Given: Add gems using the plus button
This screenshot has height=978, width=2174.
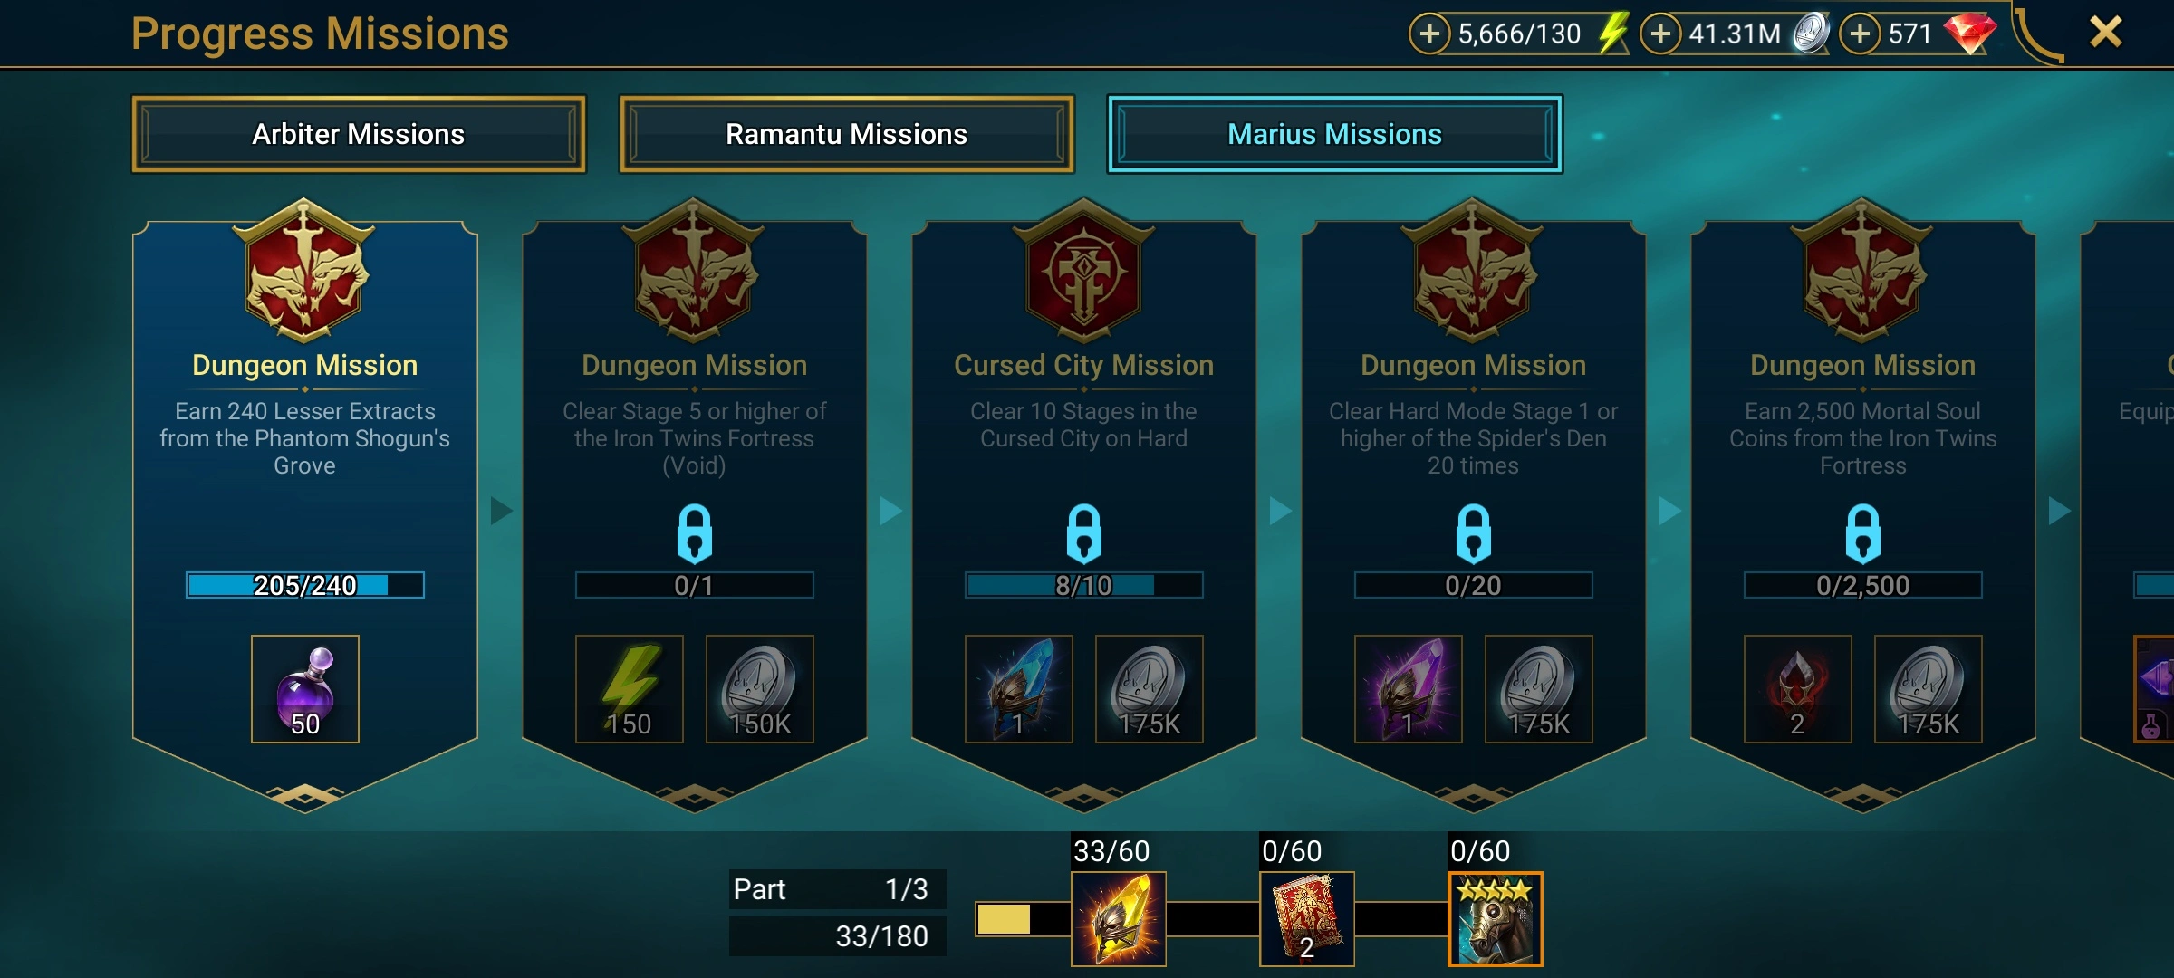Looking at the screenshot, I should click(1860, 34).
